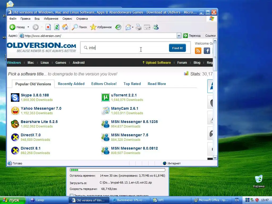This screenshot has height=204, width=272.
Task: Switch to WPI taskbar item
Action: pos(171,200)
